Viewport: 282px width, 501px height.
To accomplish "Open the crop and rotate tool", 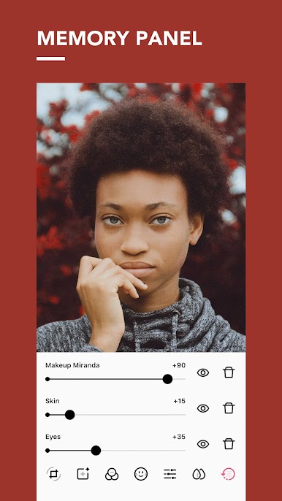I will [x=53, y=473].
